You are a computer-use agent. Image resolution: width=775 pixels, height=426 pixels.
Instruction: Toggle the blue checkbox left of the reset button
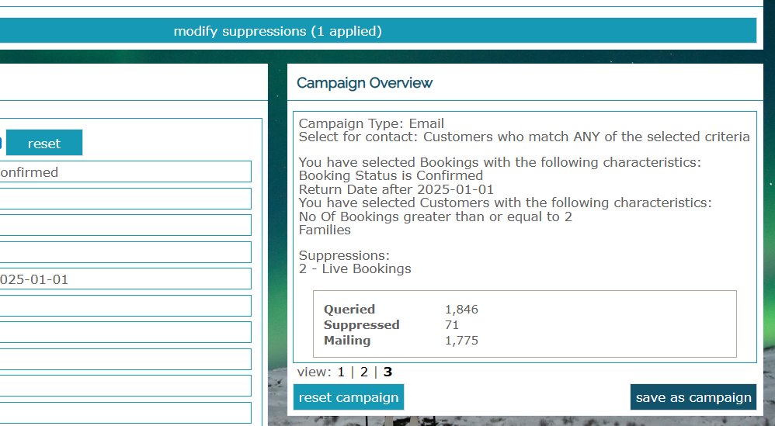coord(1,143)
